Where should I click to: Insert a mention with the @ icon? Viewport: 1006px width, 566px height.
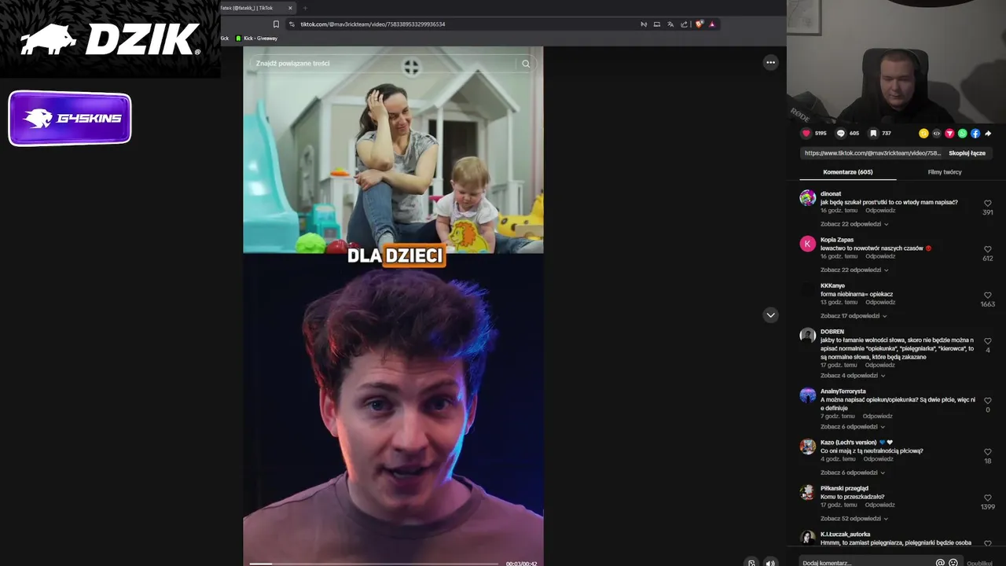pos(940,563)
